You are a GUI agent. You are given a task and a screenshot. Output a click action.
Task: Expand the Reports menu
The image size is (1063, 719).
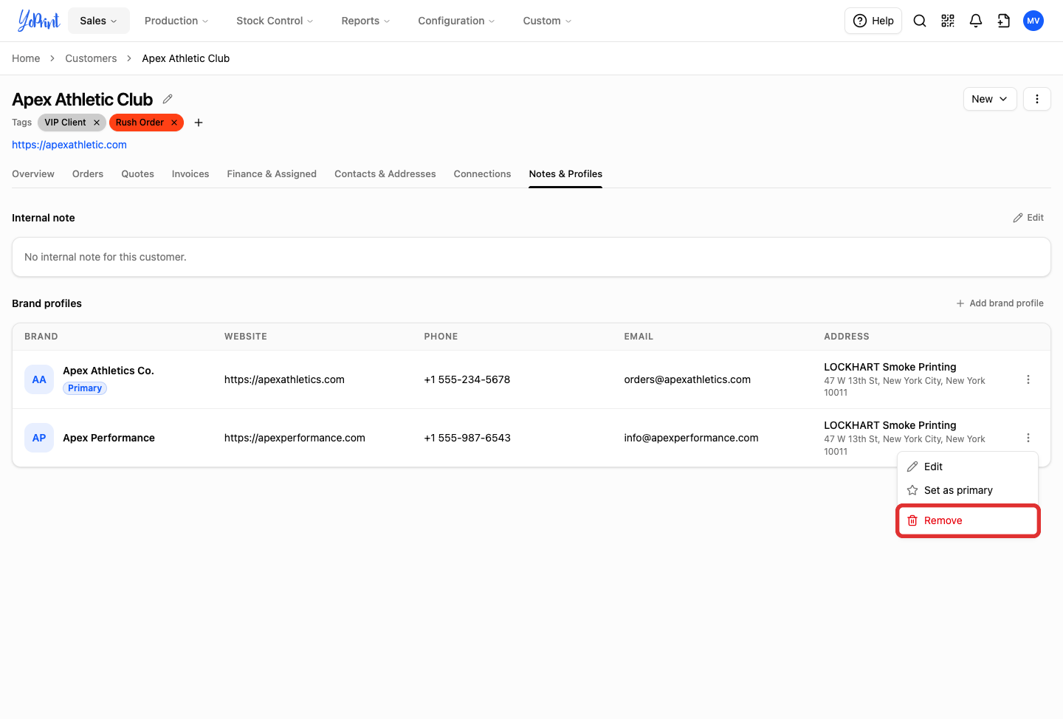coord(365,21)
